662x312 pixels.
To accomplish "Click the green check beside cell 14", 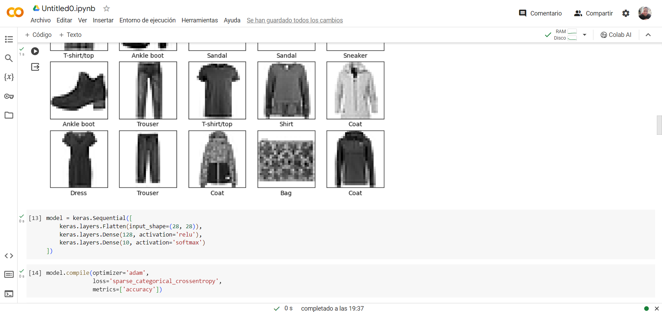I will pos(22,271).
